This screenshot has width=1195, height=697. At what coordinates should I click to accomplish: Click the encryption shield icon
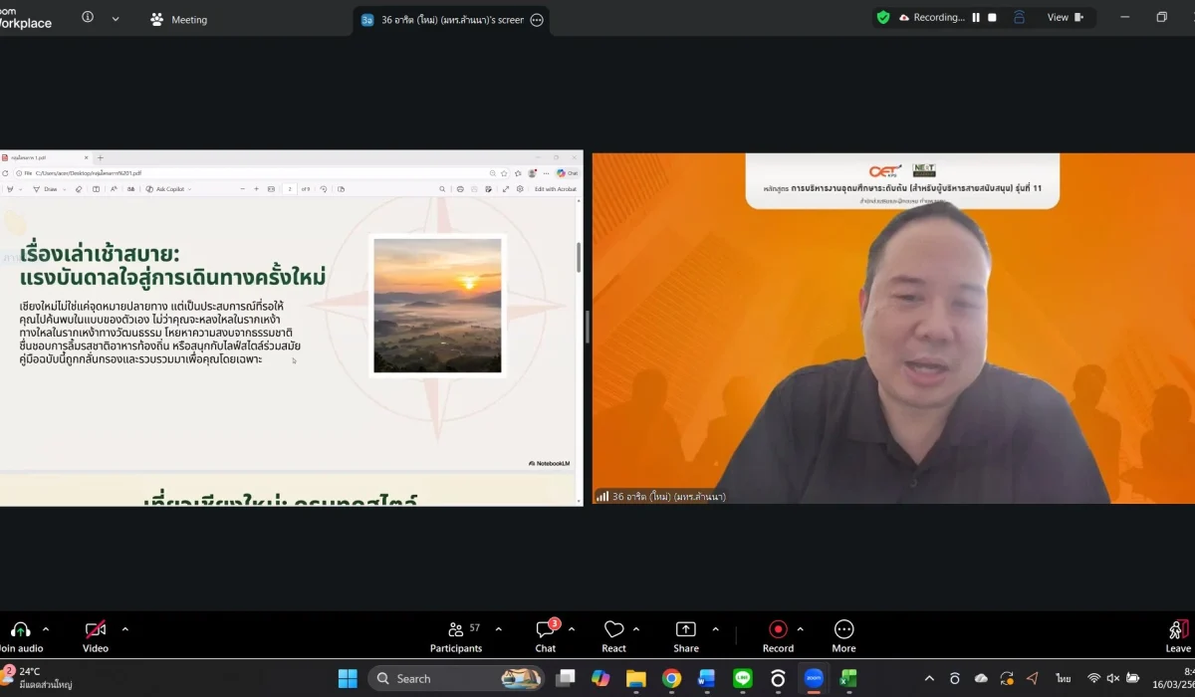[882, 18]
